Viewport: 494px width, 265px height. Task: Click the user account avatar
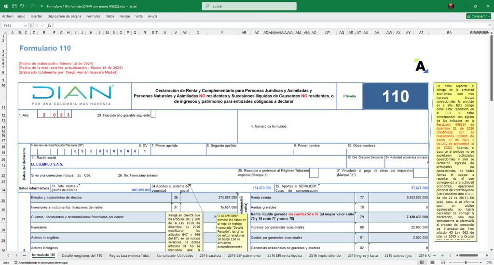click(451, 6)
